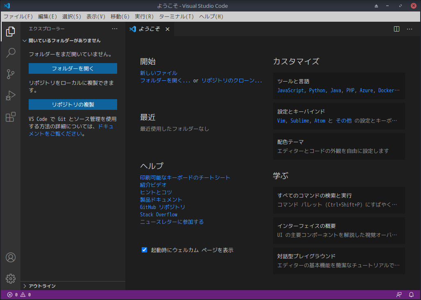Open the ドキュメントをご覧ください link in sidebar
This screenshot has height=300, width=421.
(x=71, y=130)
